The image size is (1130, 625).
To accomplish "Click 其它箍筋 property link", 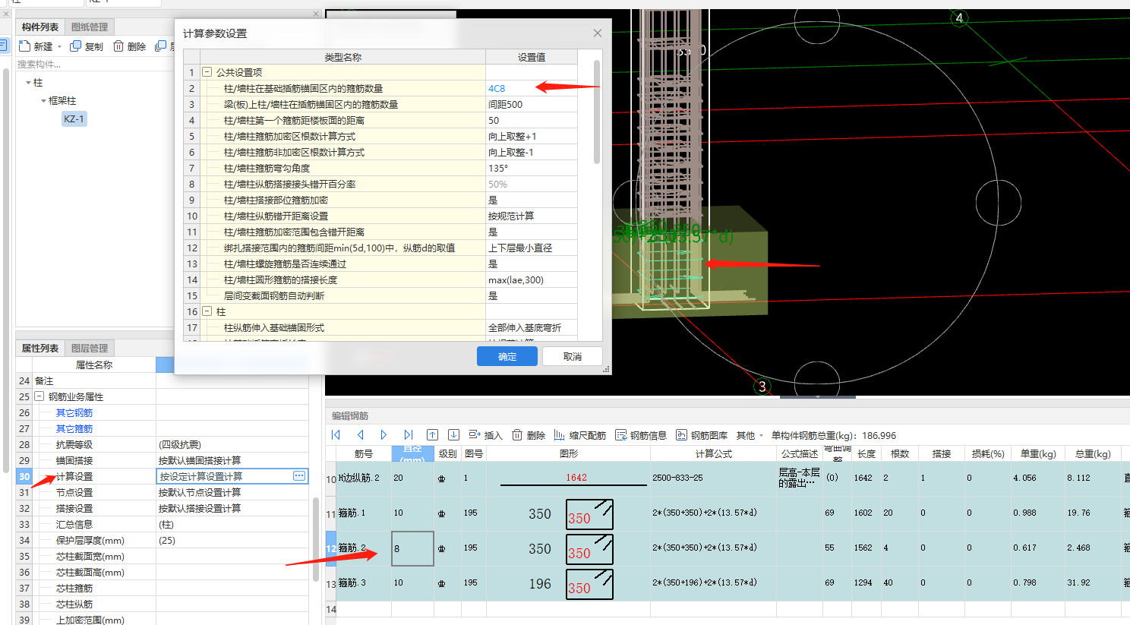I will click(74, 428).
